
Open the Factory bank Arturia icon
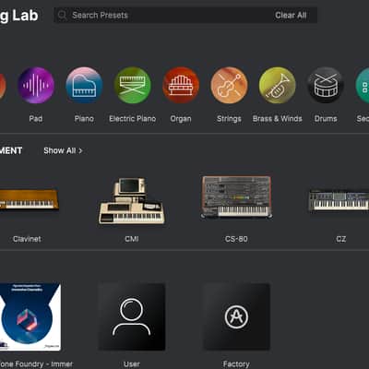236,316
